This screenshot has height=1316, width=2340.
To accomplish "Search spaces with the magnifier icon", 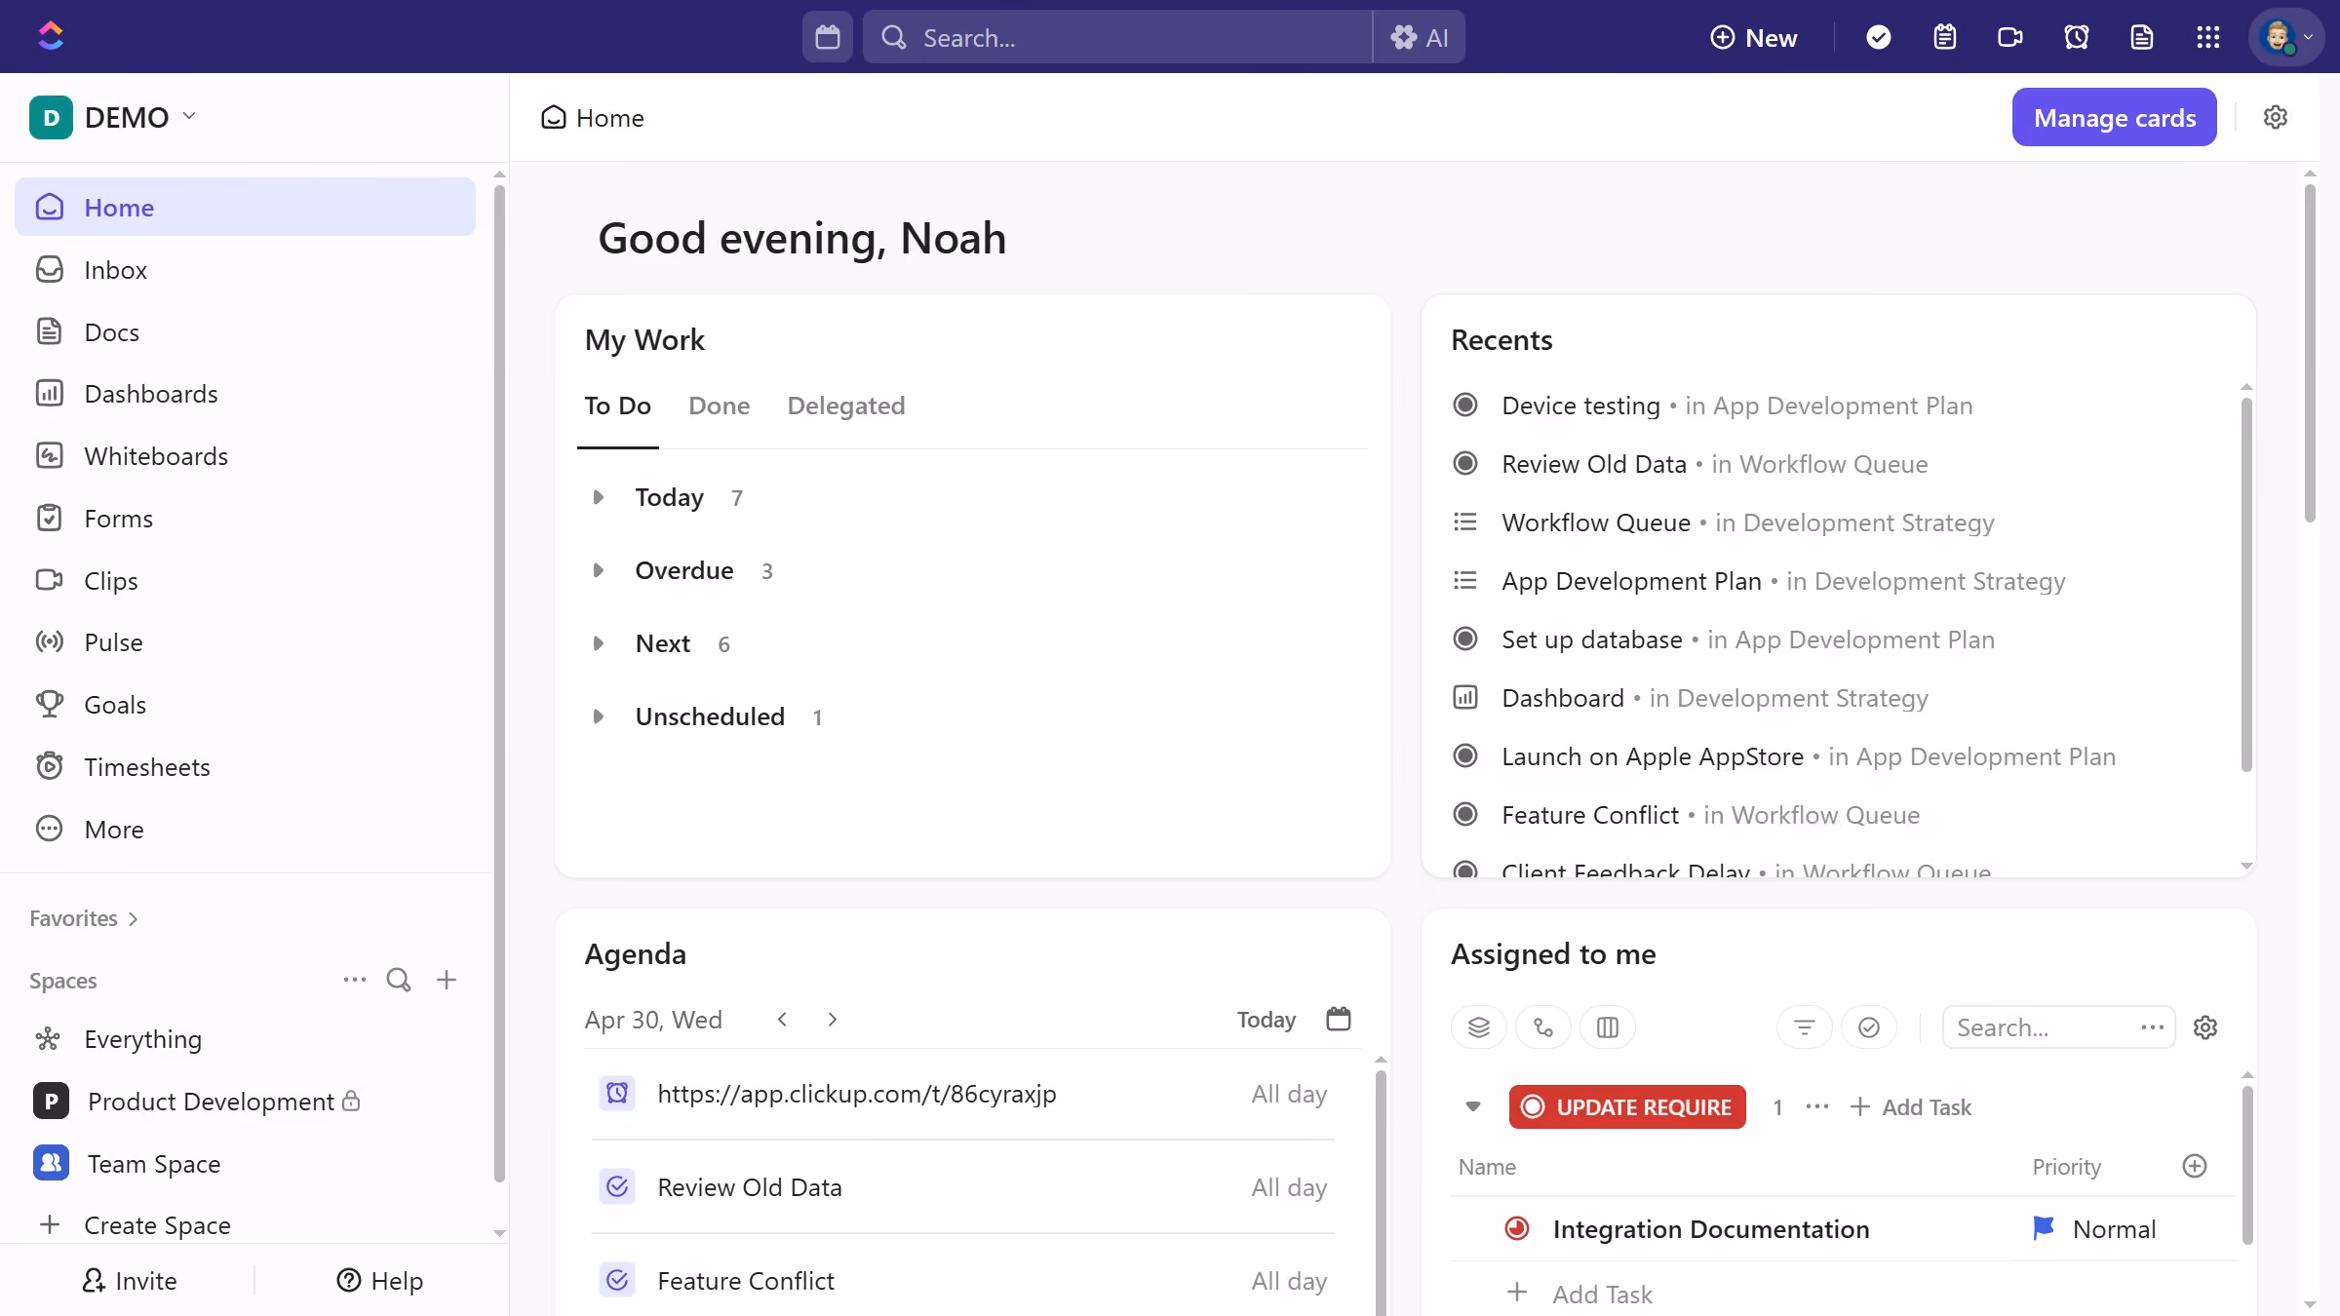I will [x=399, y=980].
